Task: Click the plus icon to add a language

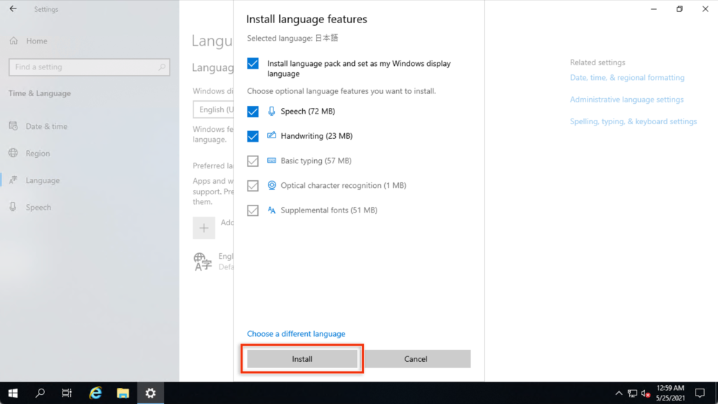Action: pyautogui.click(x=204, y=228)
